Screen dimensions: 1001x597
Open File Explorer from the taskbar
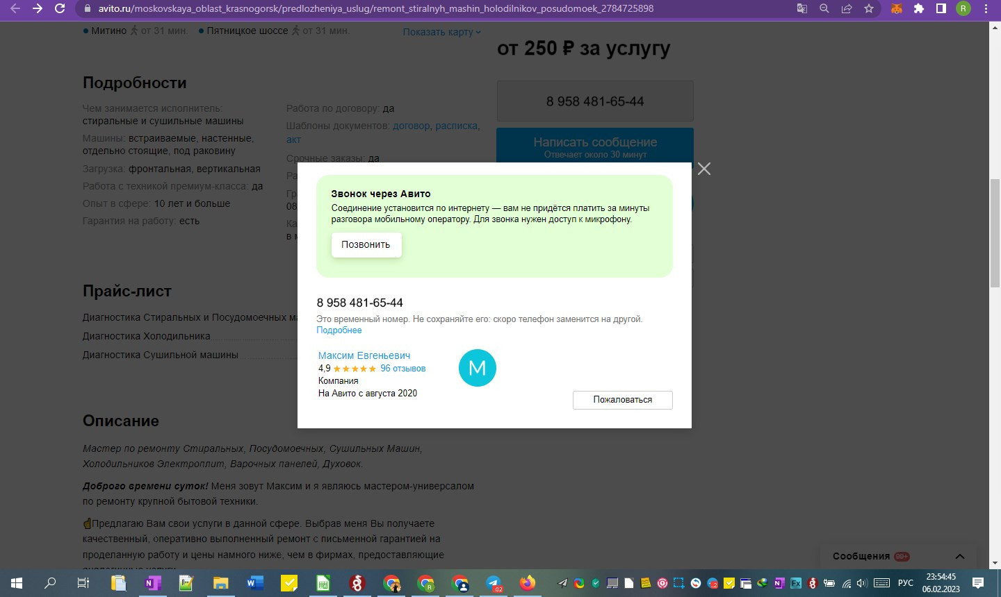[220, 583]
